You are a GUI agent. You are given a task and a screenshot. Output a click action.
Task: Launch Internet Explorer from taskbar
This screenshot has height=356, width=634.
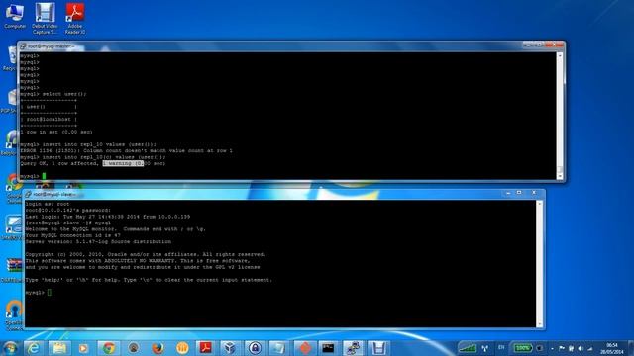[x=33, y=348]
